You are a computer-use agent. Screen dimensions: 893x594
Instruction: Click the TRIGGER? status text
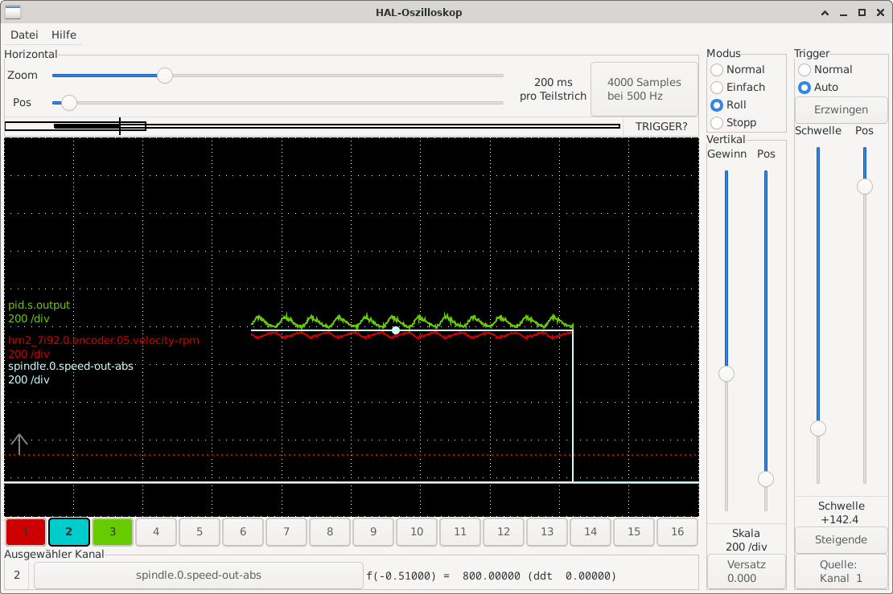click(661, 126)
